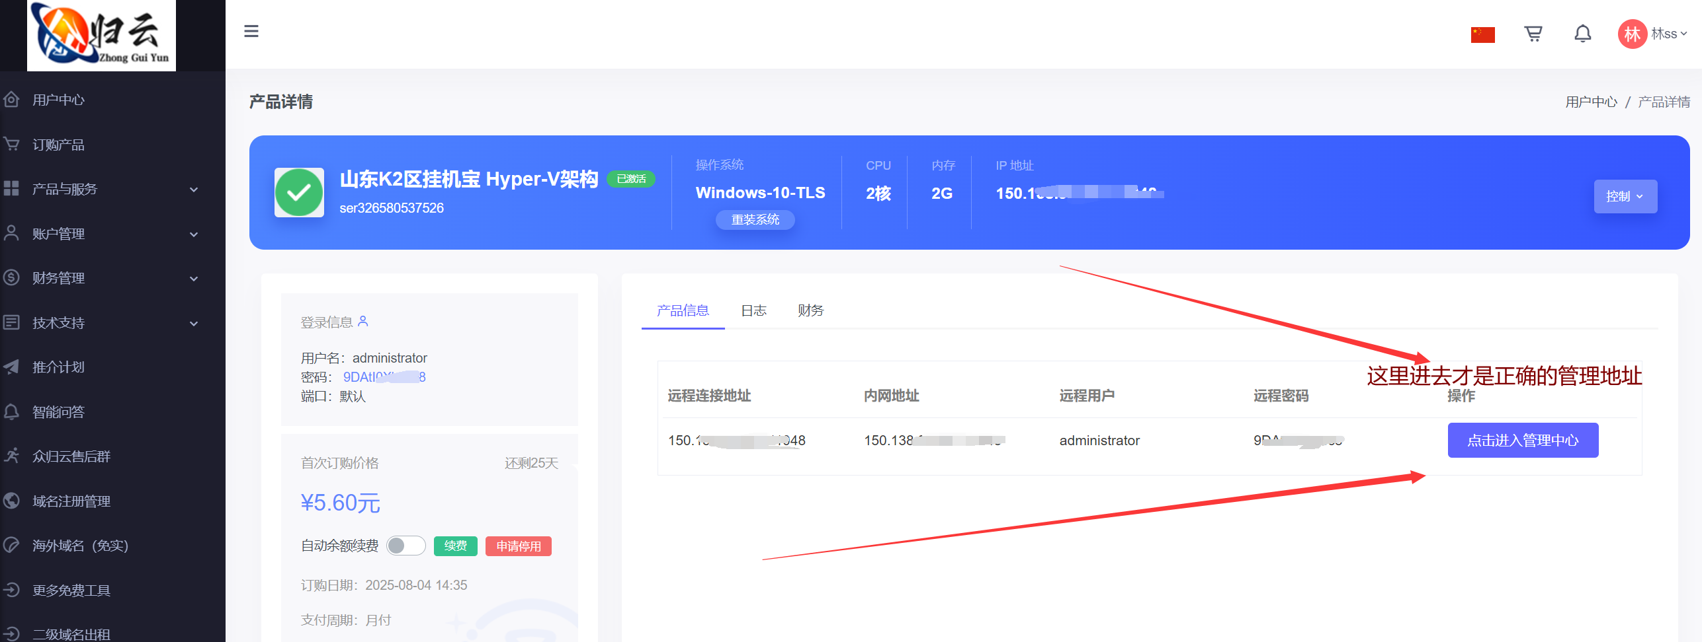Switch to the 日志 tab
This screenshot has width=1702, height=642.
[753, 310]
